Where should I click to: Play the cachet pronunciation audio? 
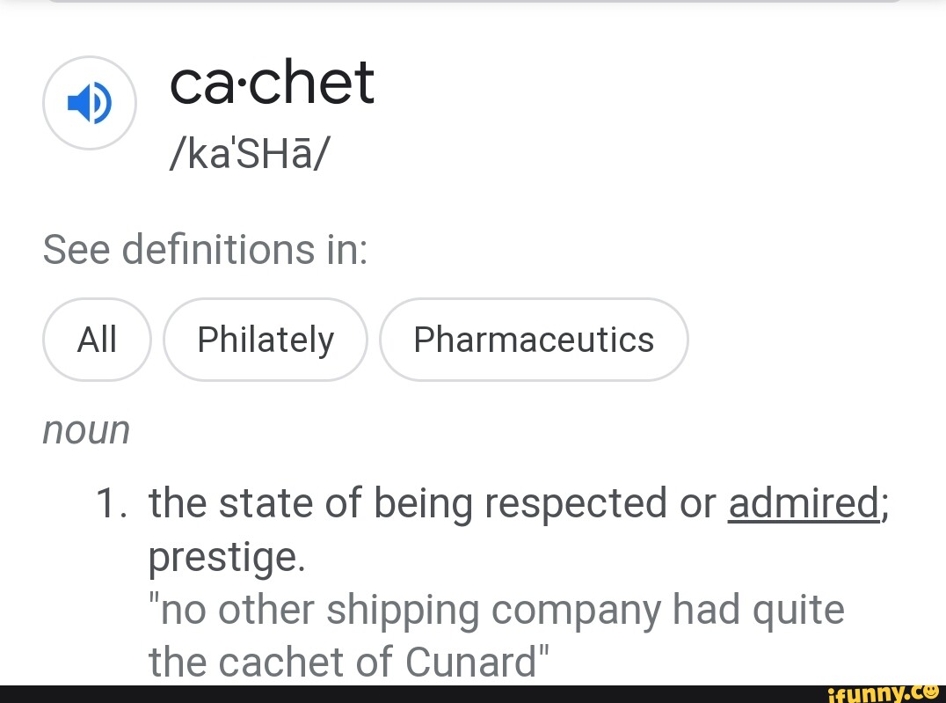(x=90, y=103)
